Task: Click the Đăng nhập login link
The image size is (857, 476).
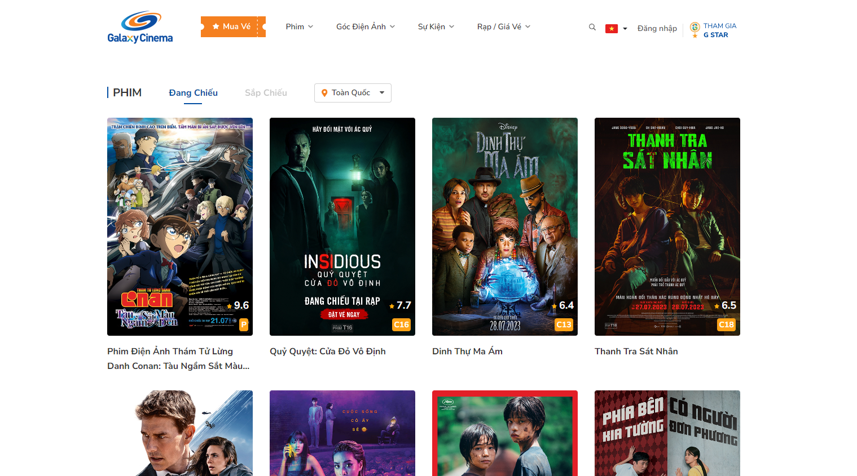Action: pos(657,28)
